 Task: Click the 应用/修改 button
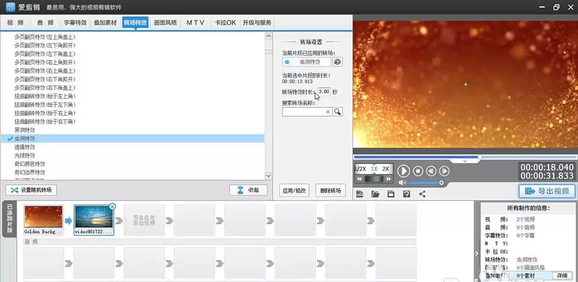click(x=294, y=191)
